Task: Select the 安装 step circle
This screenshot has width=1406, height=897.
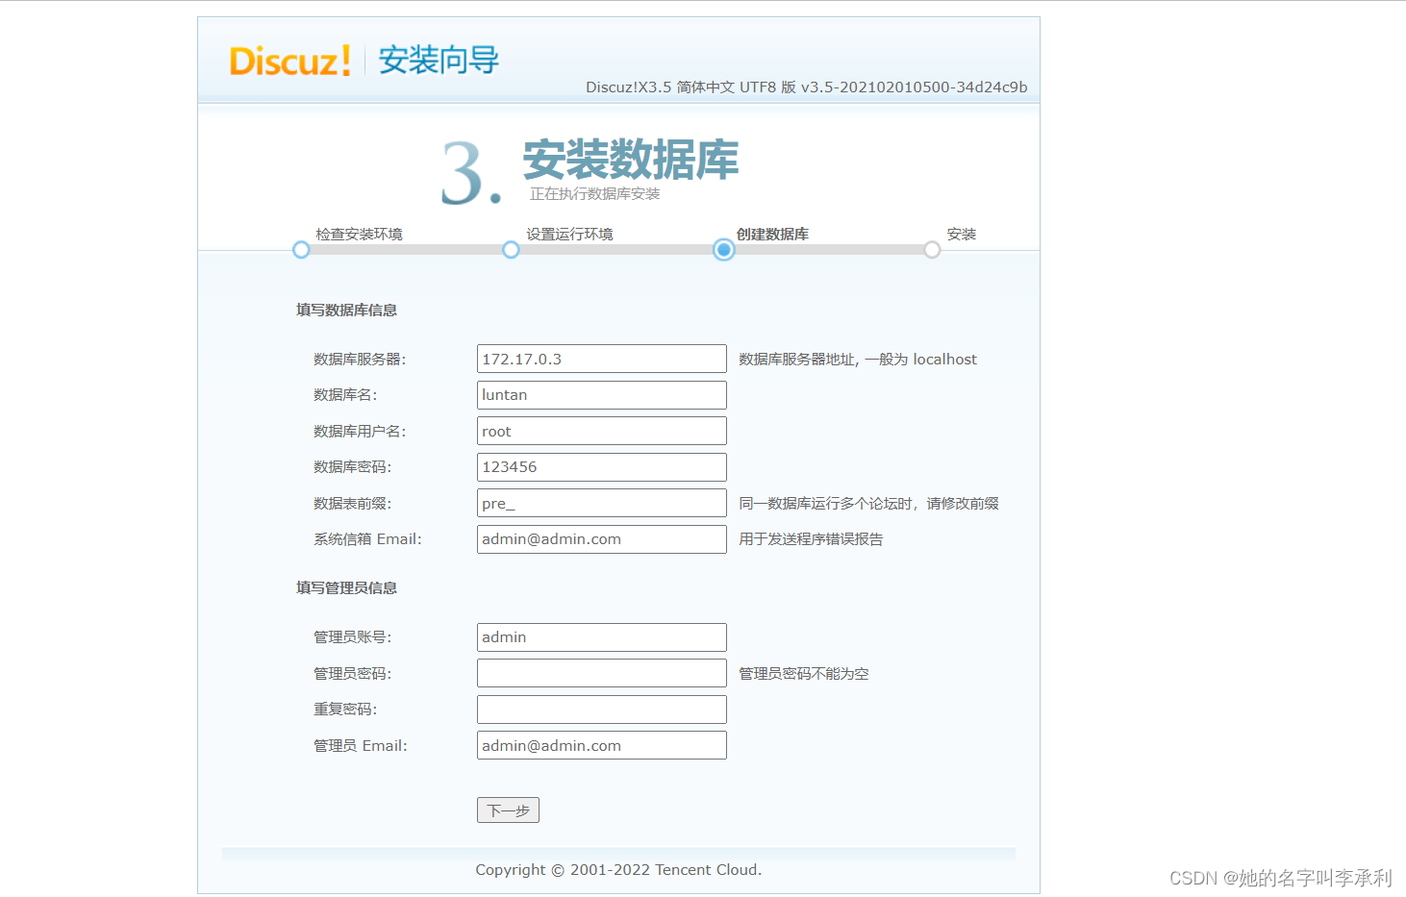Action: (932, 249)
